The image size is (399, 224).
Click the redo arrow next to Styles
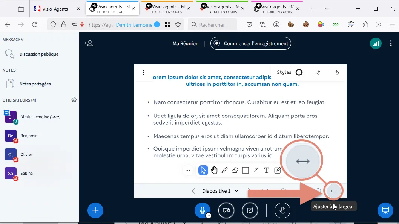318,72
